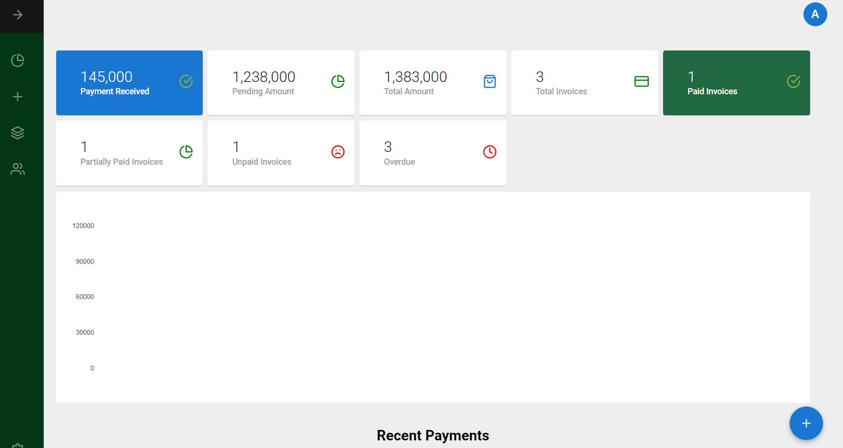843x448 pixels.
Task: Click the Recent Payments heading
Action: [x=433, y=435]
